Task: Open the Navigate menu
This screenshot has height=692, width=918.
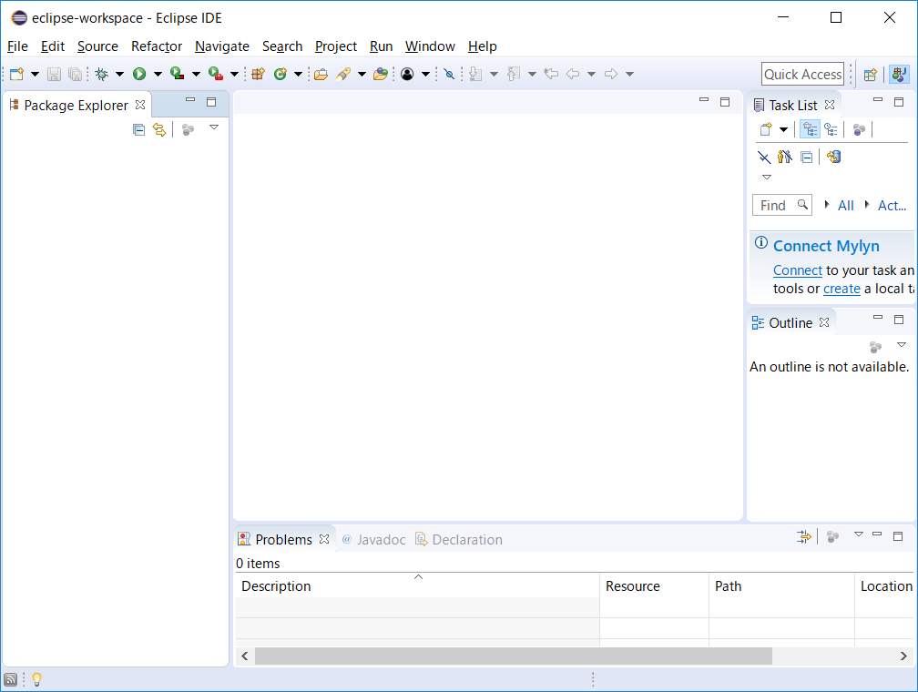Action: pos(222,46)
